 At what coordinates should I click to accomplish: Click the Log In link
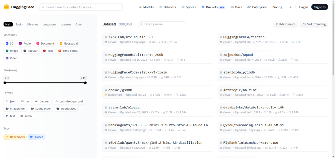click(x=303, y=7)
